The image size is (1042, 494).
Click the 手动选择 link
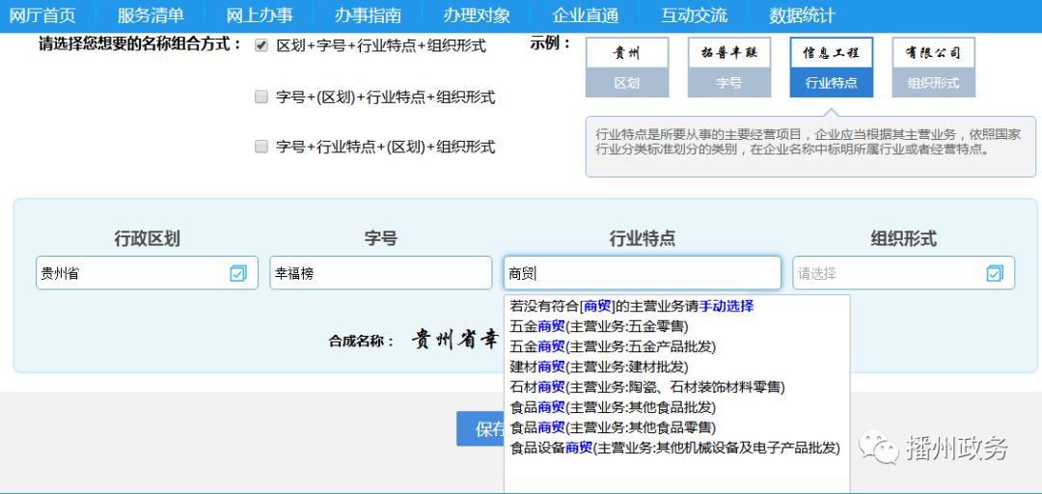(x=727, y=306)
